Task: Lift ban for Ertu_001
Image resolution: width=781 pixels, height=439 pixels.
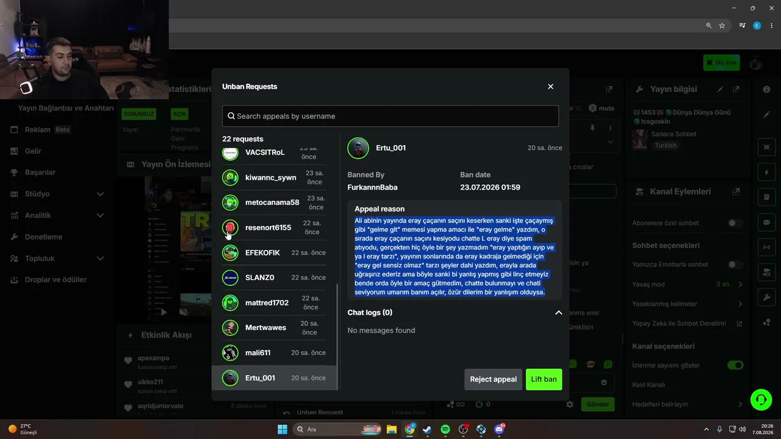Action: coord(544,379)
